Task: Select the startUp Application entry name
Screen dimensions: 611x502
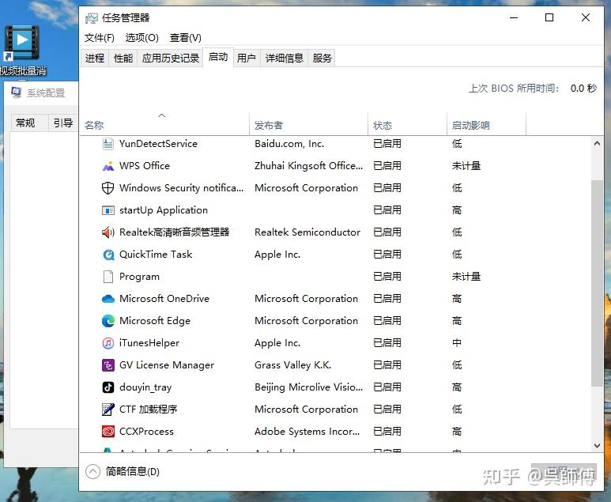Action: click(164, 210)
